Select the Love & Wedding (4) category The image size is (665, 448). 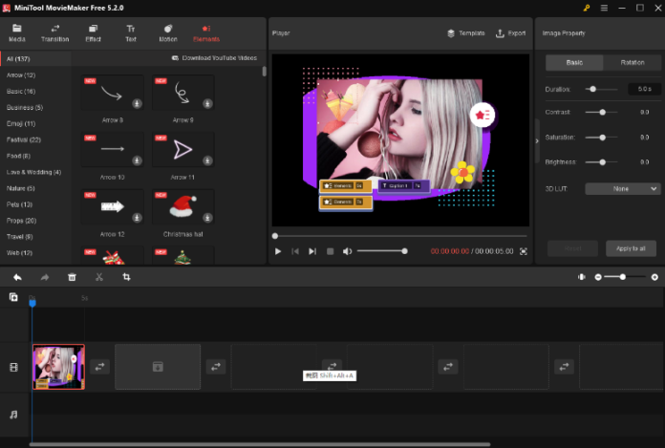point(33,172)
